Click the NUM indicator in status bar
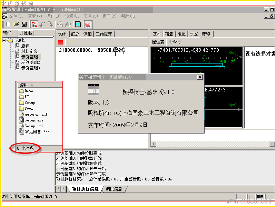 coord(260,197)
